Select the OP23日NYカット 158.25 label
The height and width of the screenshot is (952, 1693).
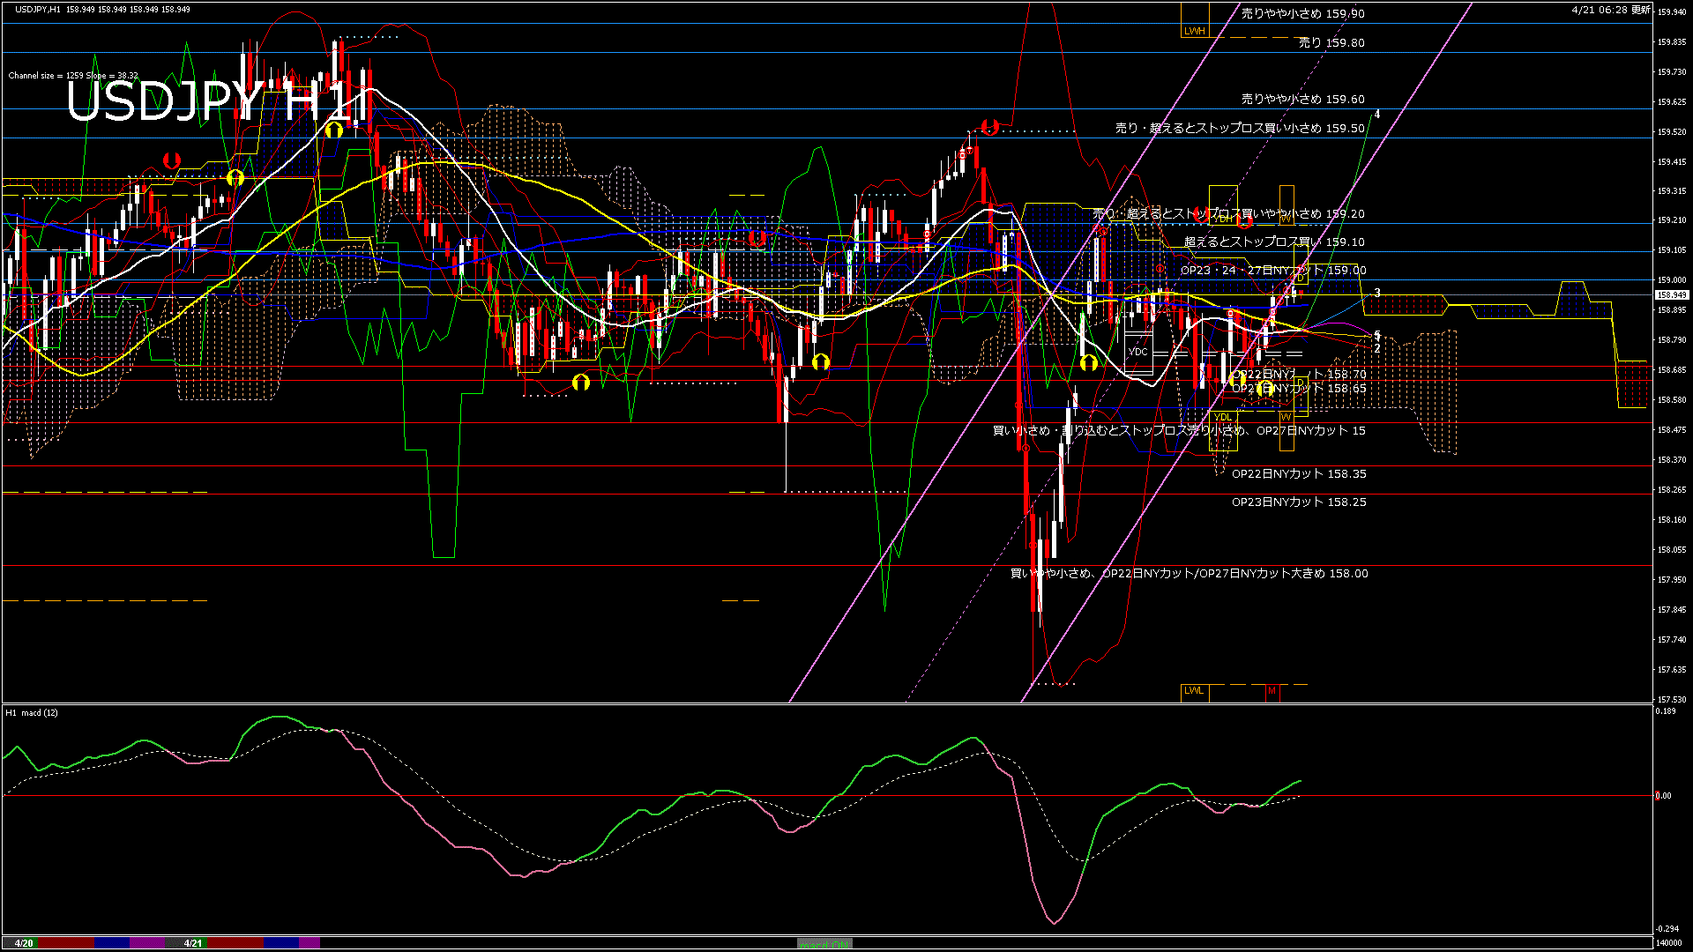click(x=1299, y=502)
